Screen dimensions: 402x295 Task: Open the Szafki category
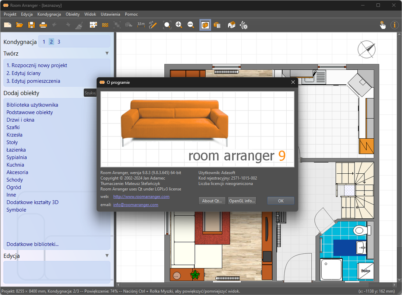coord(13,127)
